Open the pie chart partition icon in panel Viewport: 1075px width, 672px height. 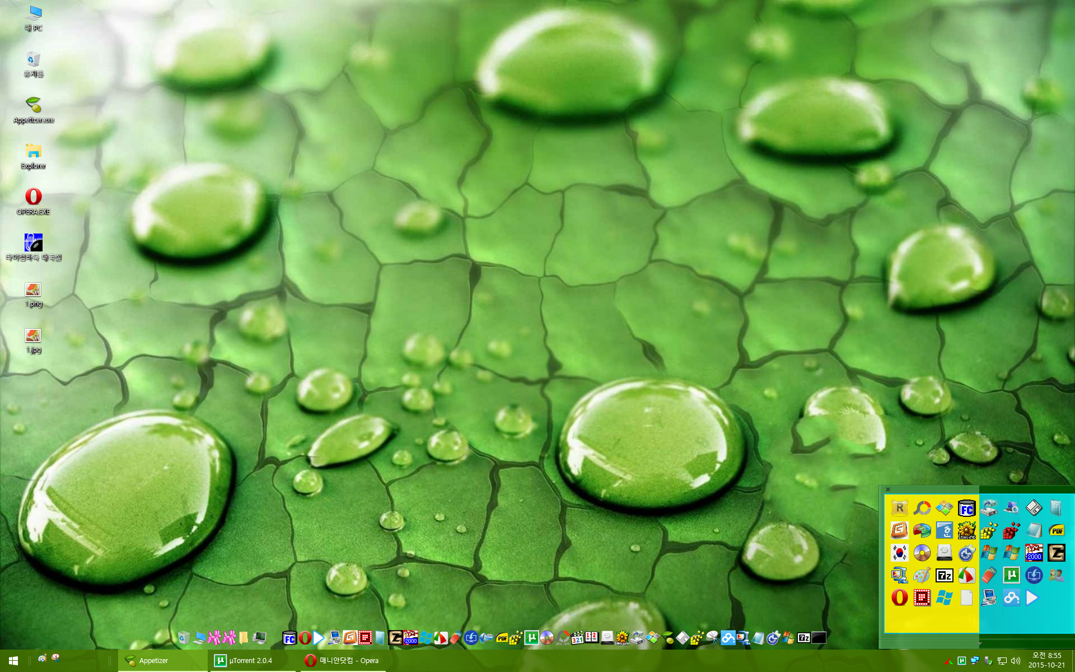(922, 530)
